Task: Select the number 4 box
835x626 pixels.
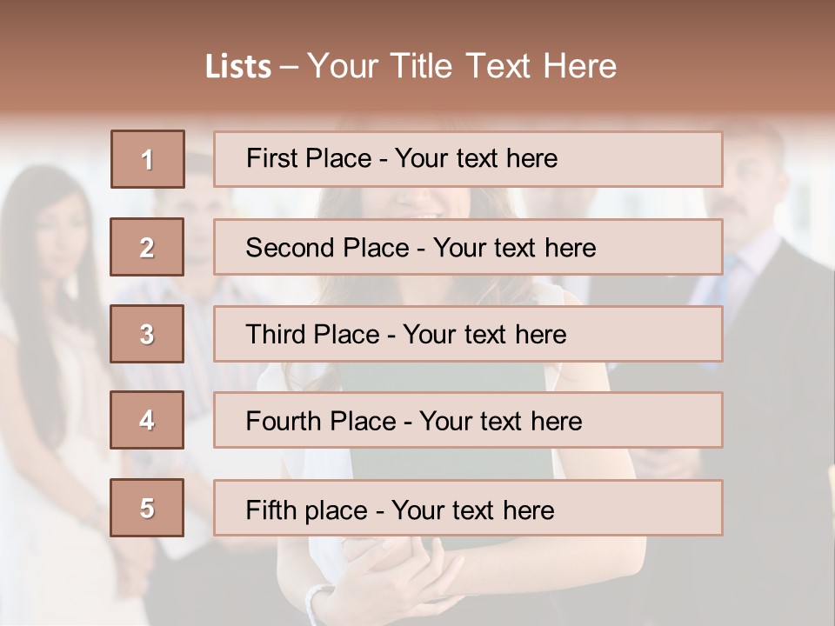Action: tap(147, 420)
